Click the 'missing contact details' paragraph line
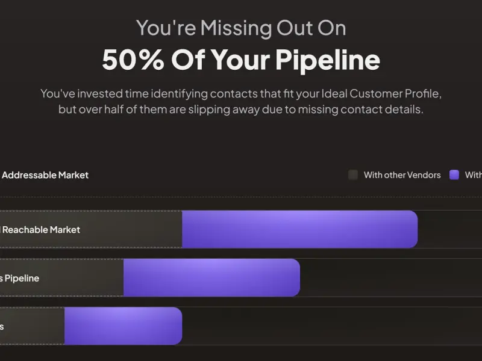 [x=241, y=110]
